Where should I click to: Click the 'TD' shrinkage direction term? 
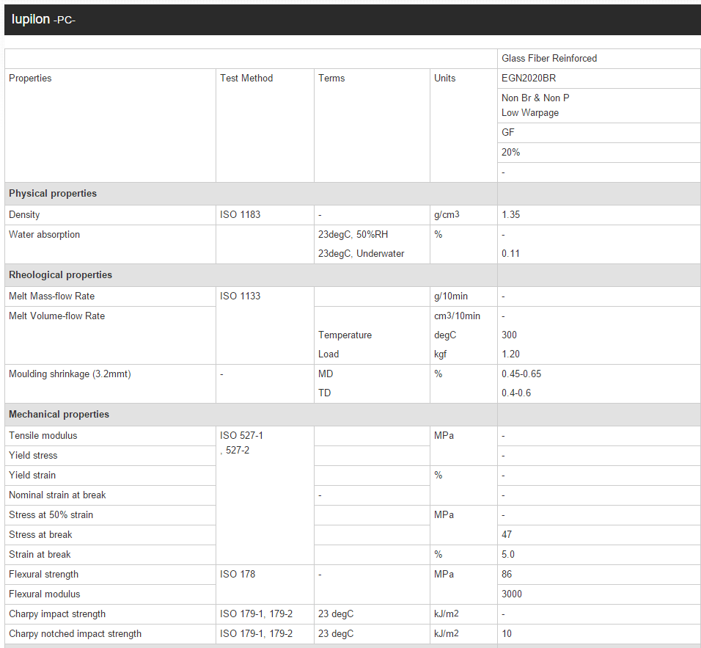point(325,393)
